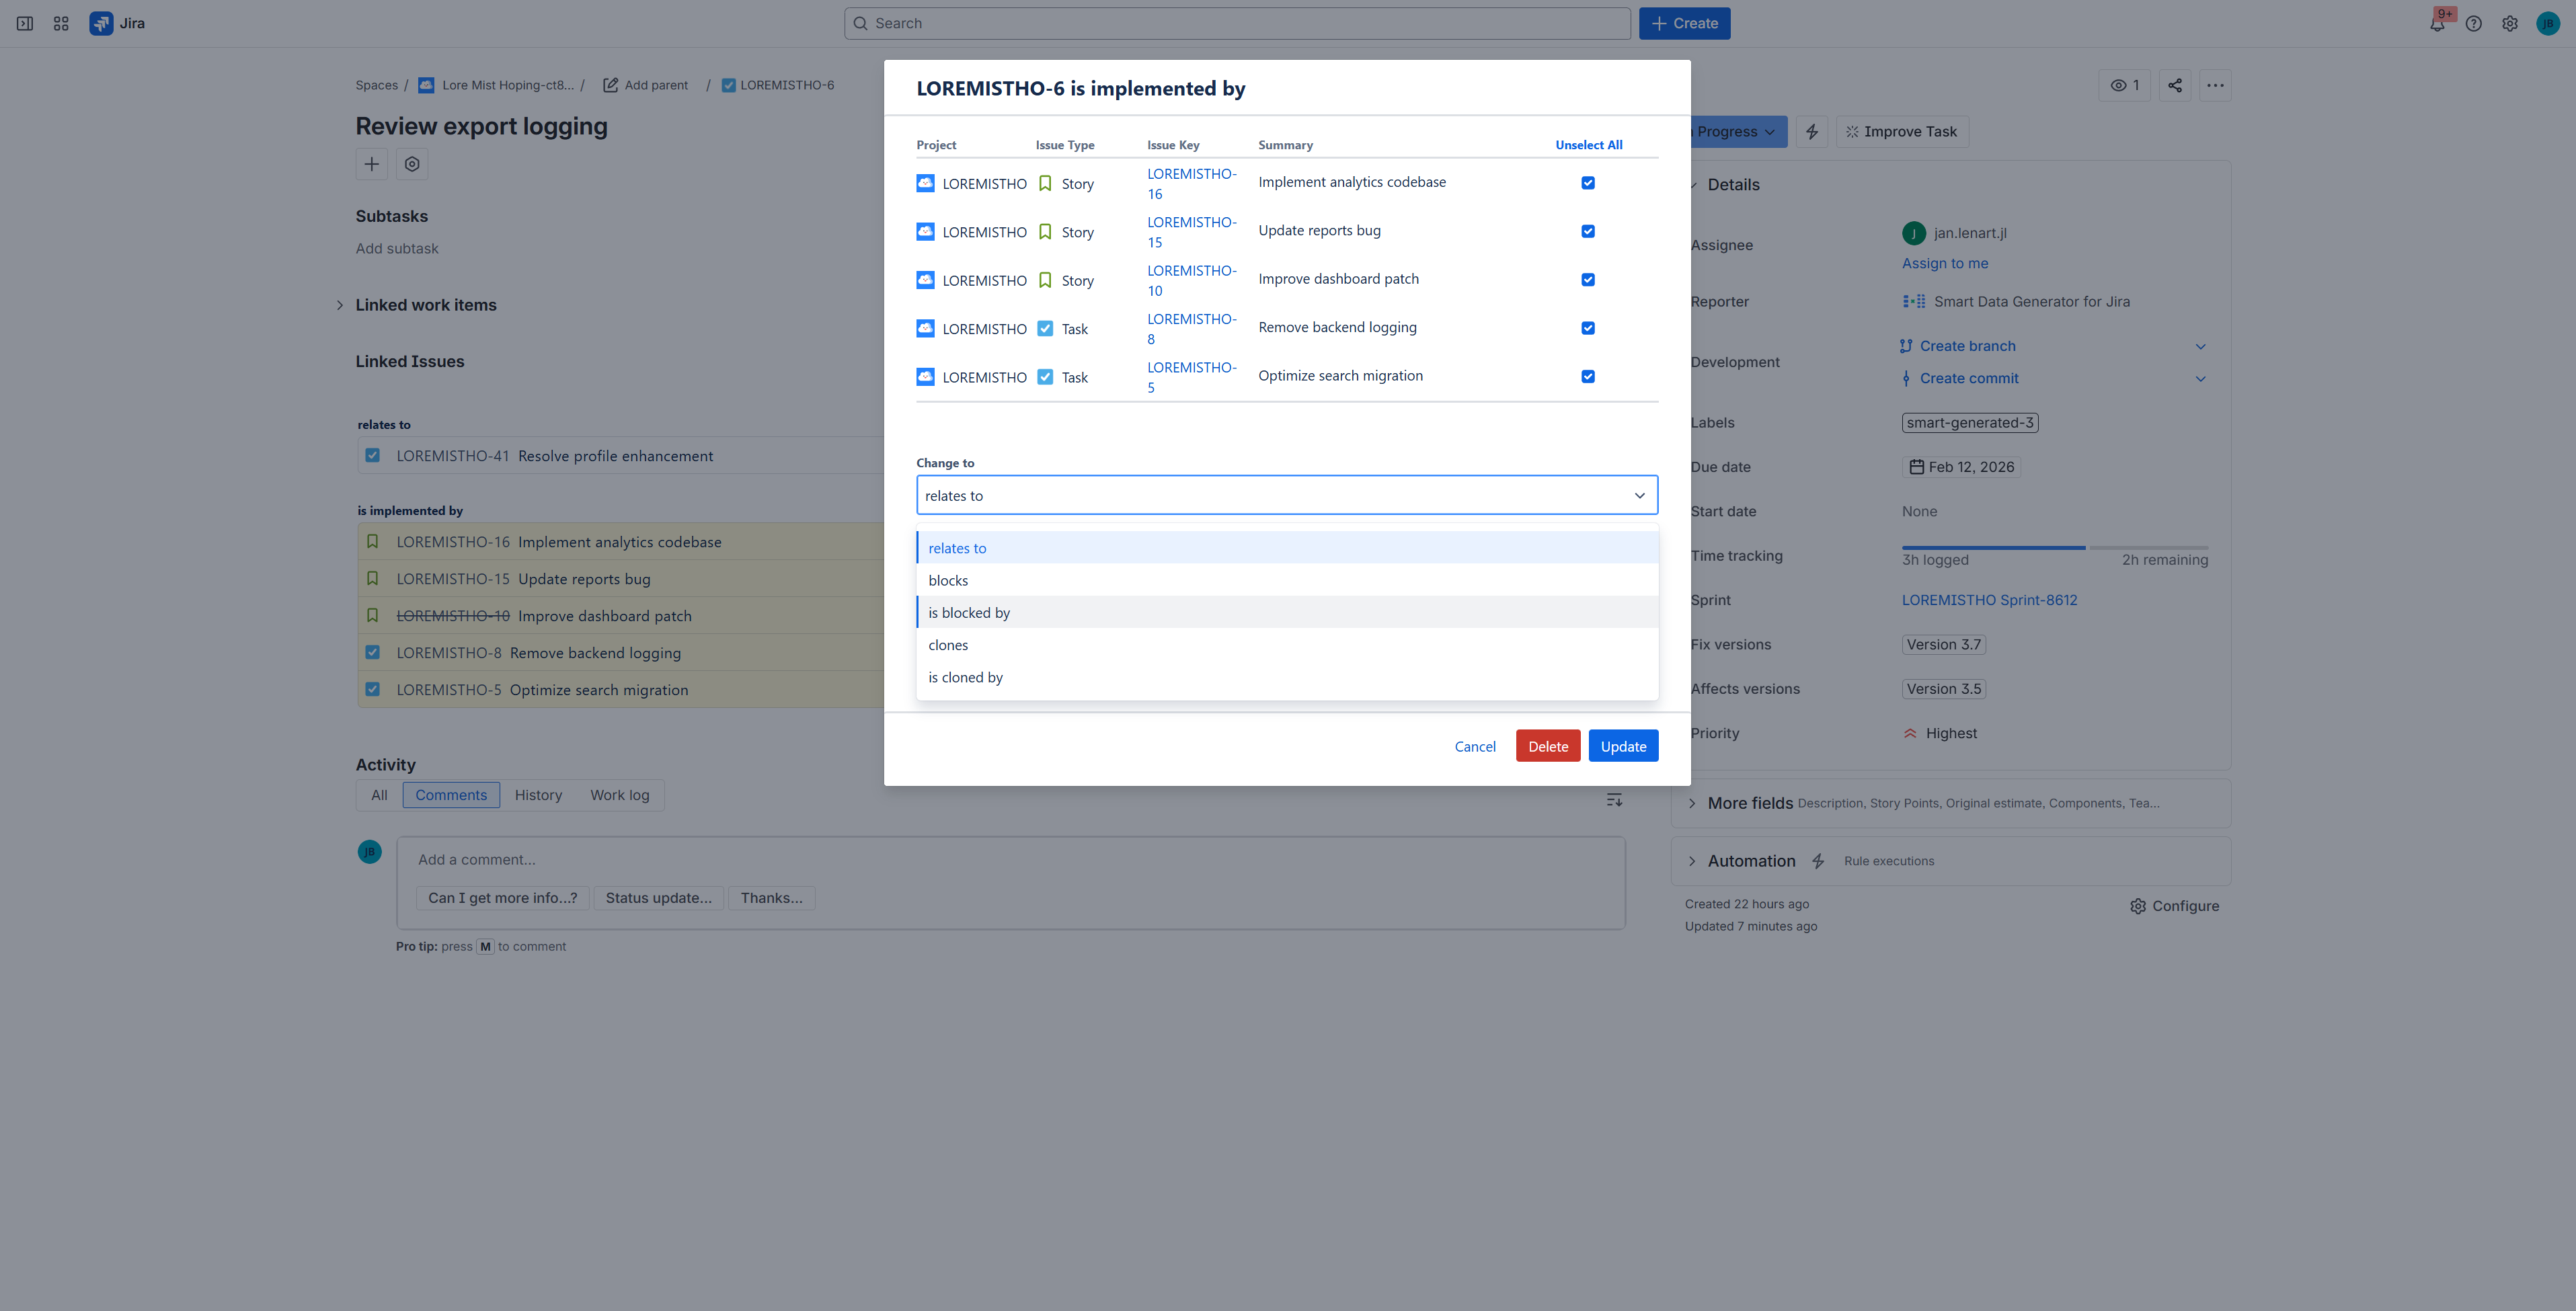Click the app switcher grid icon
Screen dimensions: 2576x1311
click(61, 24)
